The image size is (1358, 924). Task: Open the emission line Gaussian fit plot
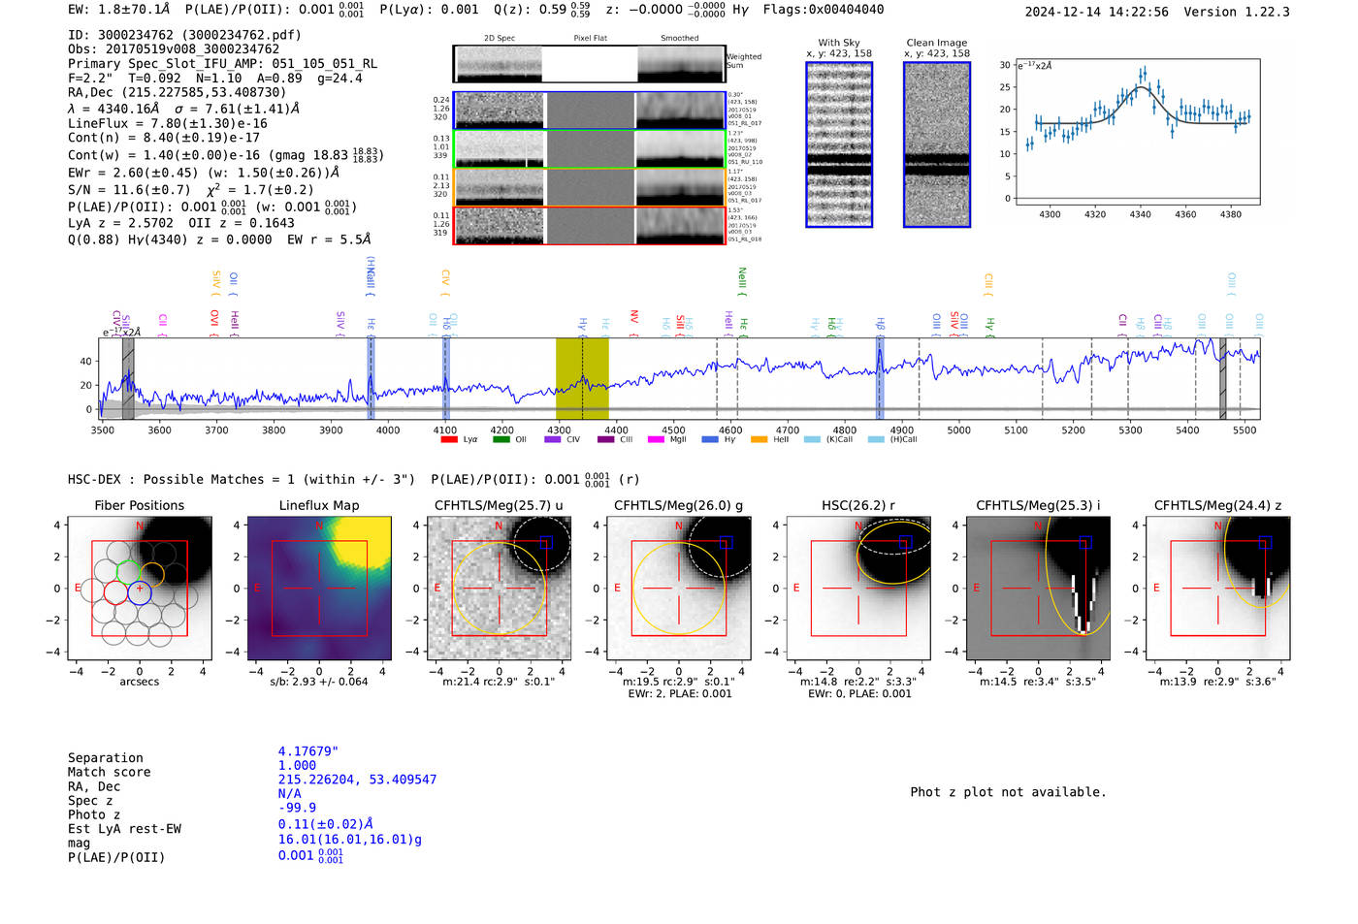[1137, 133]
